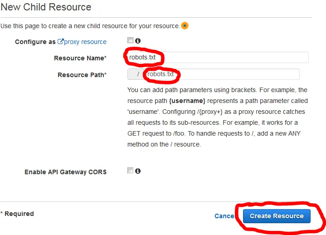The image size is (326, 235).
Task: Click the orange info icon beside page description
Action: coord(185,26)
